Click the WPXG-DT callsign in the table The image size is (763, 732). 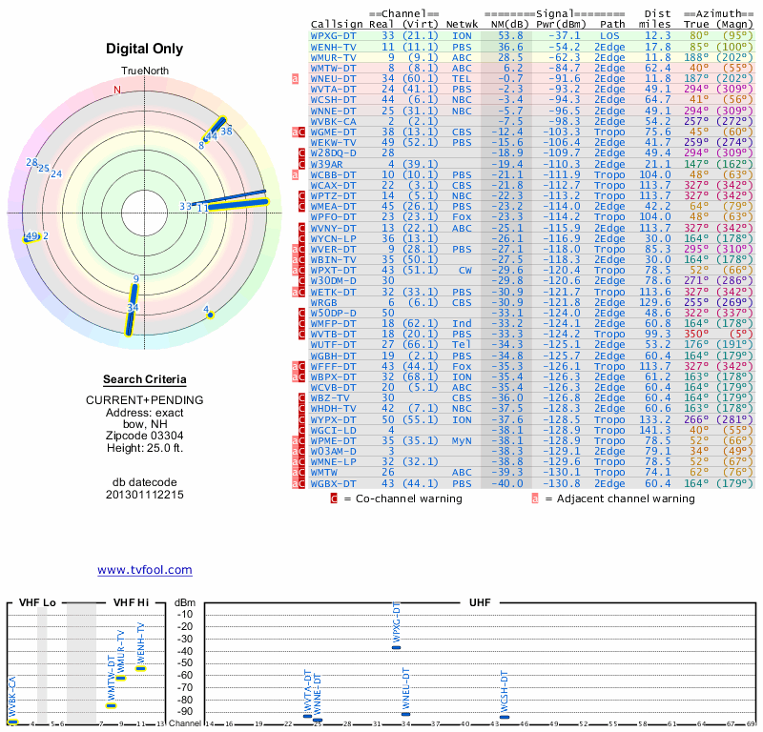[333, 34]
